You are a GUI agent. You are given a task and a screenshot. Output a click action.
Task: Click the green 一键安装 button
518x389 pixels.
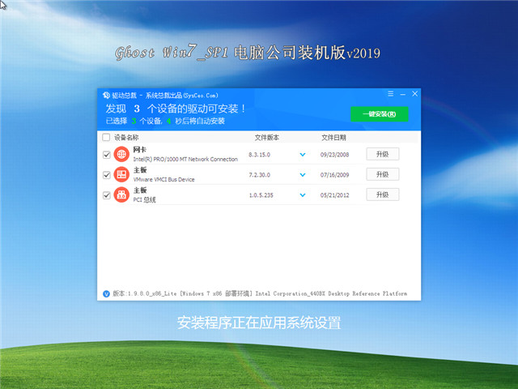tap(380, 114)
